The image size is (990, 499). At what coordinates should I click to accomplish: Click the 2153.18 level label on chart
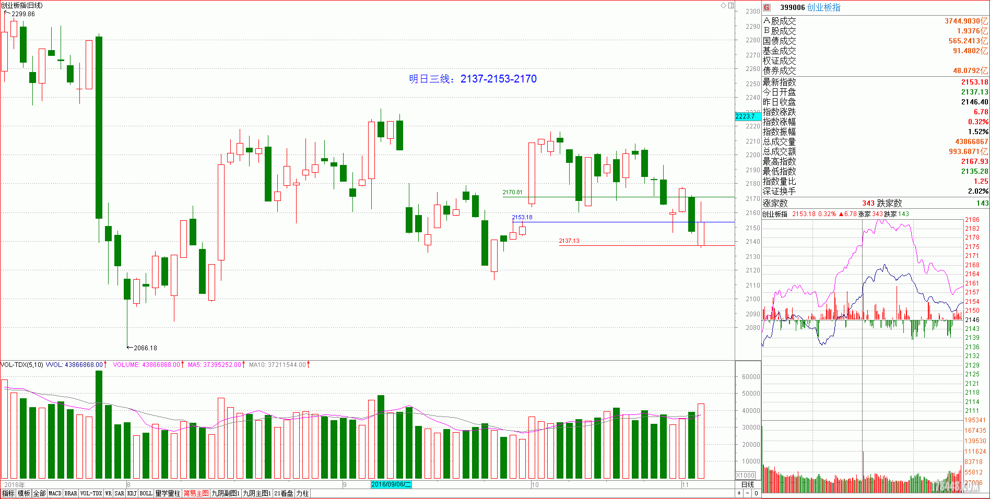pos(522,217)
